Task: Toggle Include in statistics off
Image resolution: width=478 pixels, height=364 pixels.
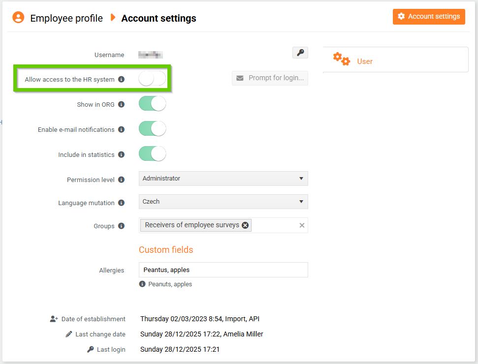Action: (152, 154)
